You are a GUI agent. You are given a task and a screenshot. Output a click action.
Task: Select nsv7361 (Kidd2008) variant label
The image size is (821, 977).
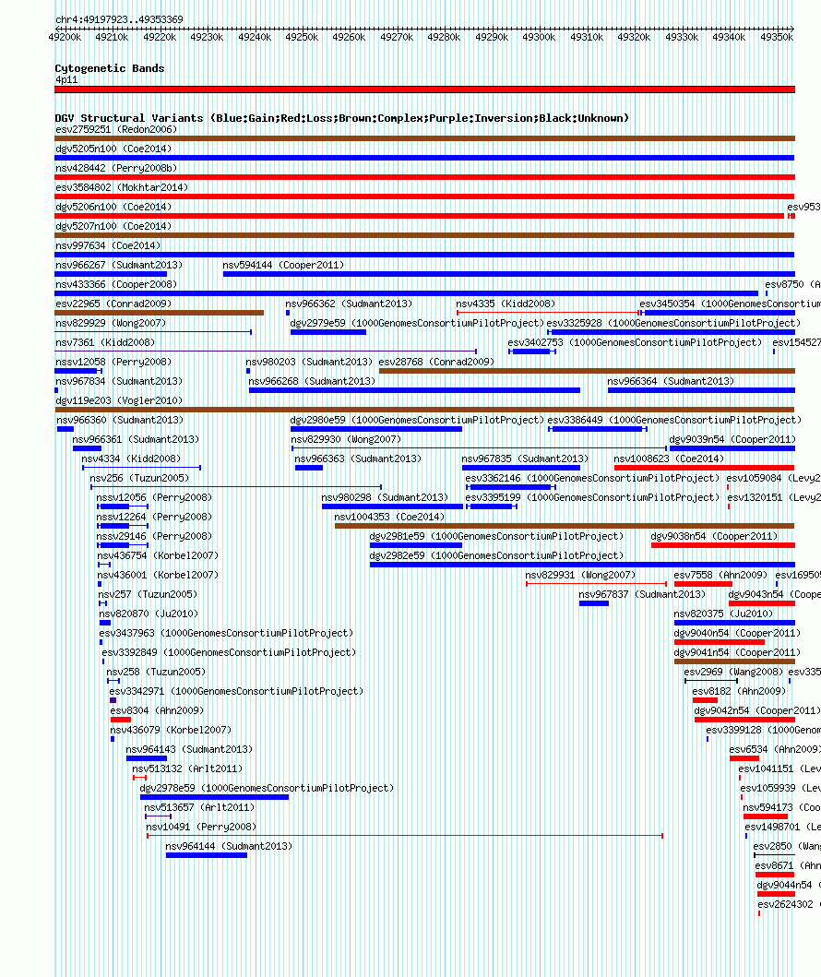(x=105, y=342)
